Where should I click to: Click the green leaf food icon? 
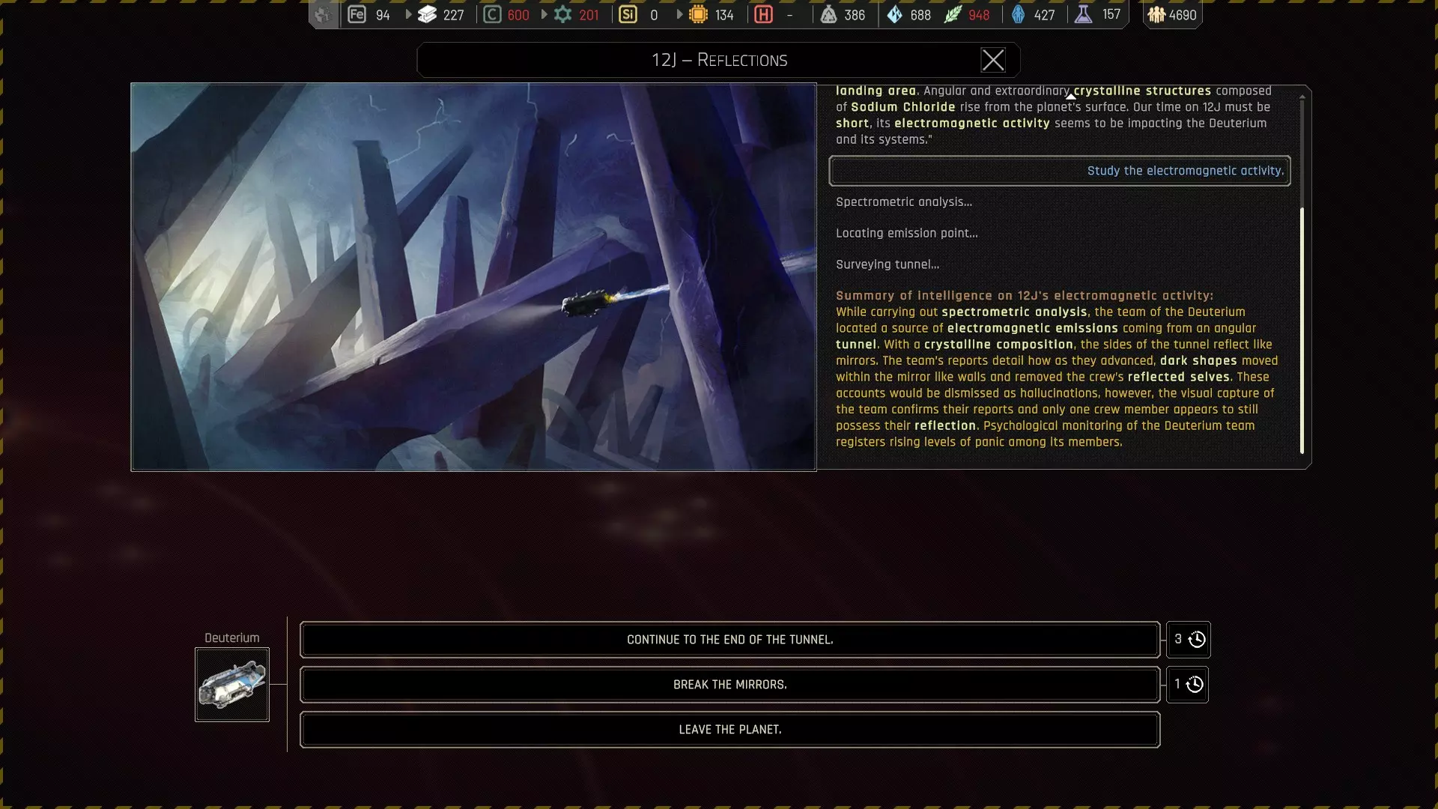pos(952,14)
